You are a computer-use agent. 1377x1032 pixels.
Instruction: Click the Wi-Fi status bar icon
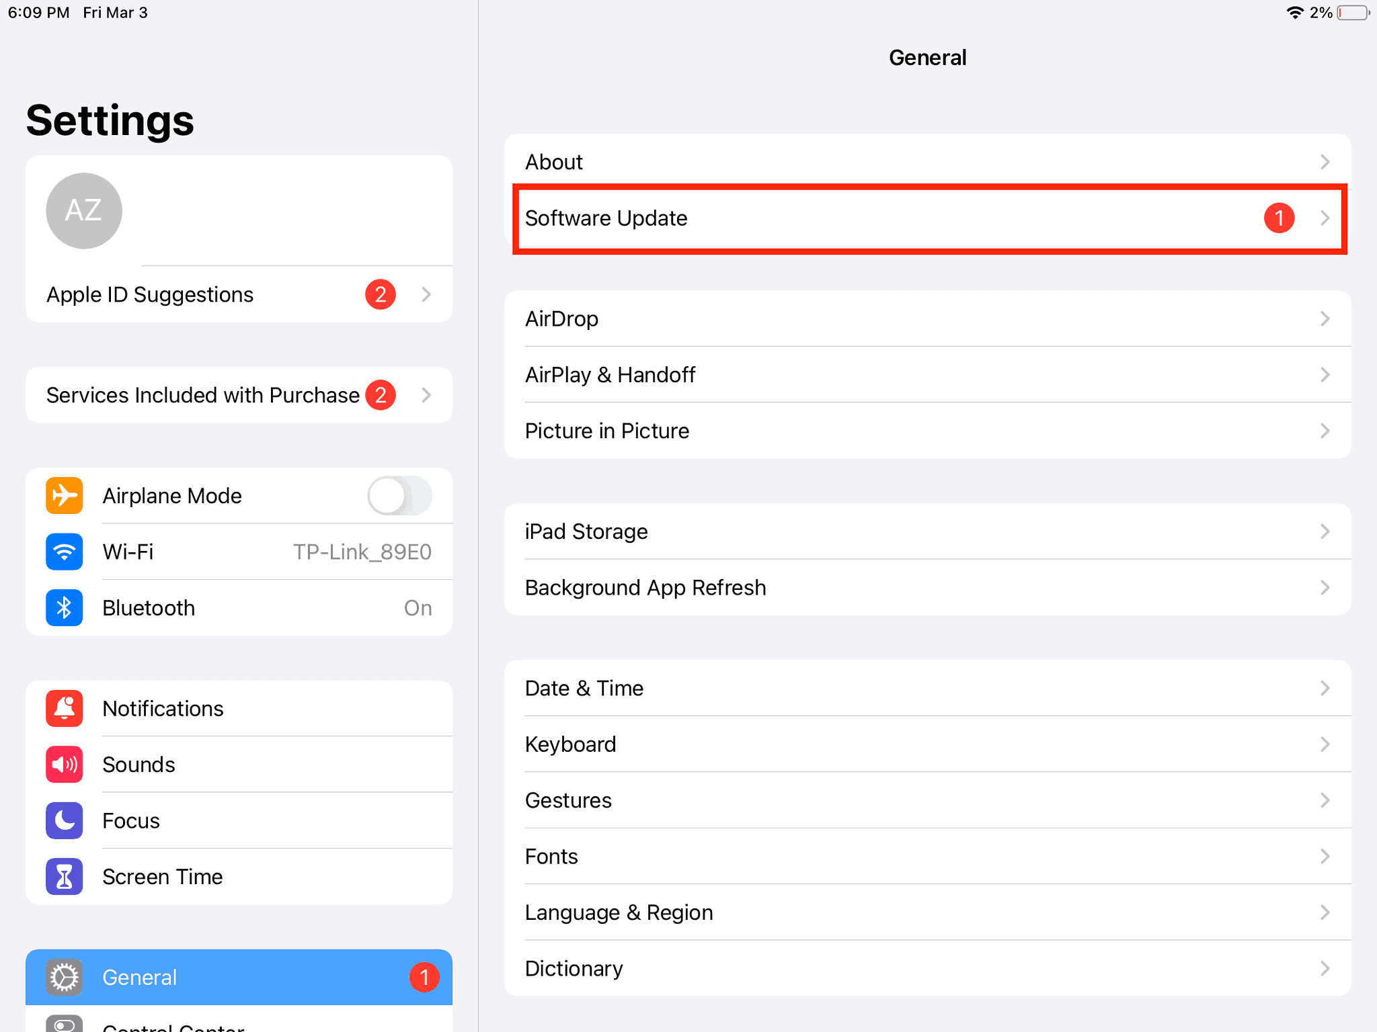click(1294, 12)
